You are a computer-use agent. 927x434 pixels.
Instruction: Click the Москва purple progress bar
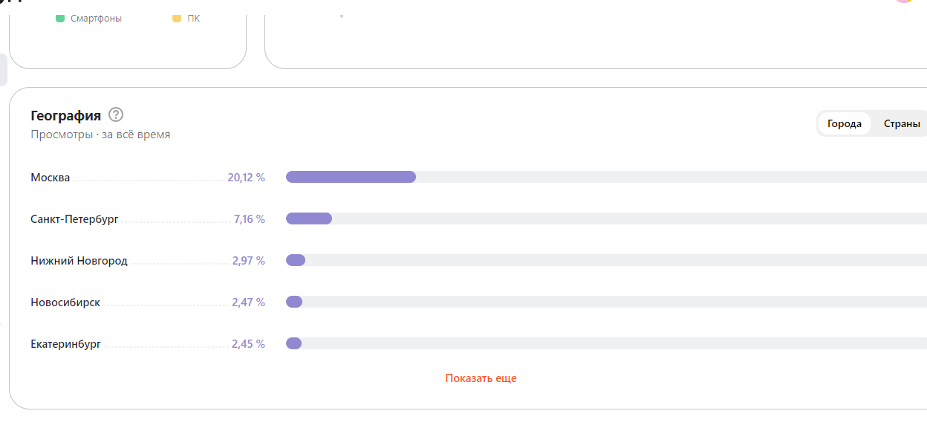click(x=351, y=177)
